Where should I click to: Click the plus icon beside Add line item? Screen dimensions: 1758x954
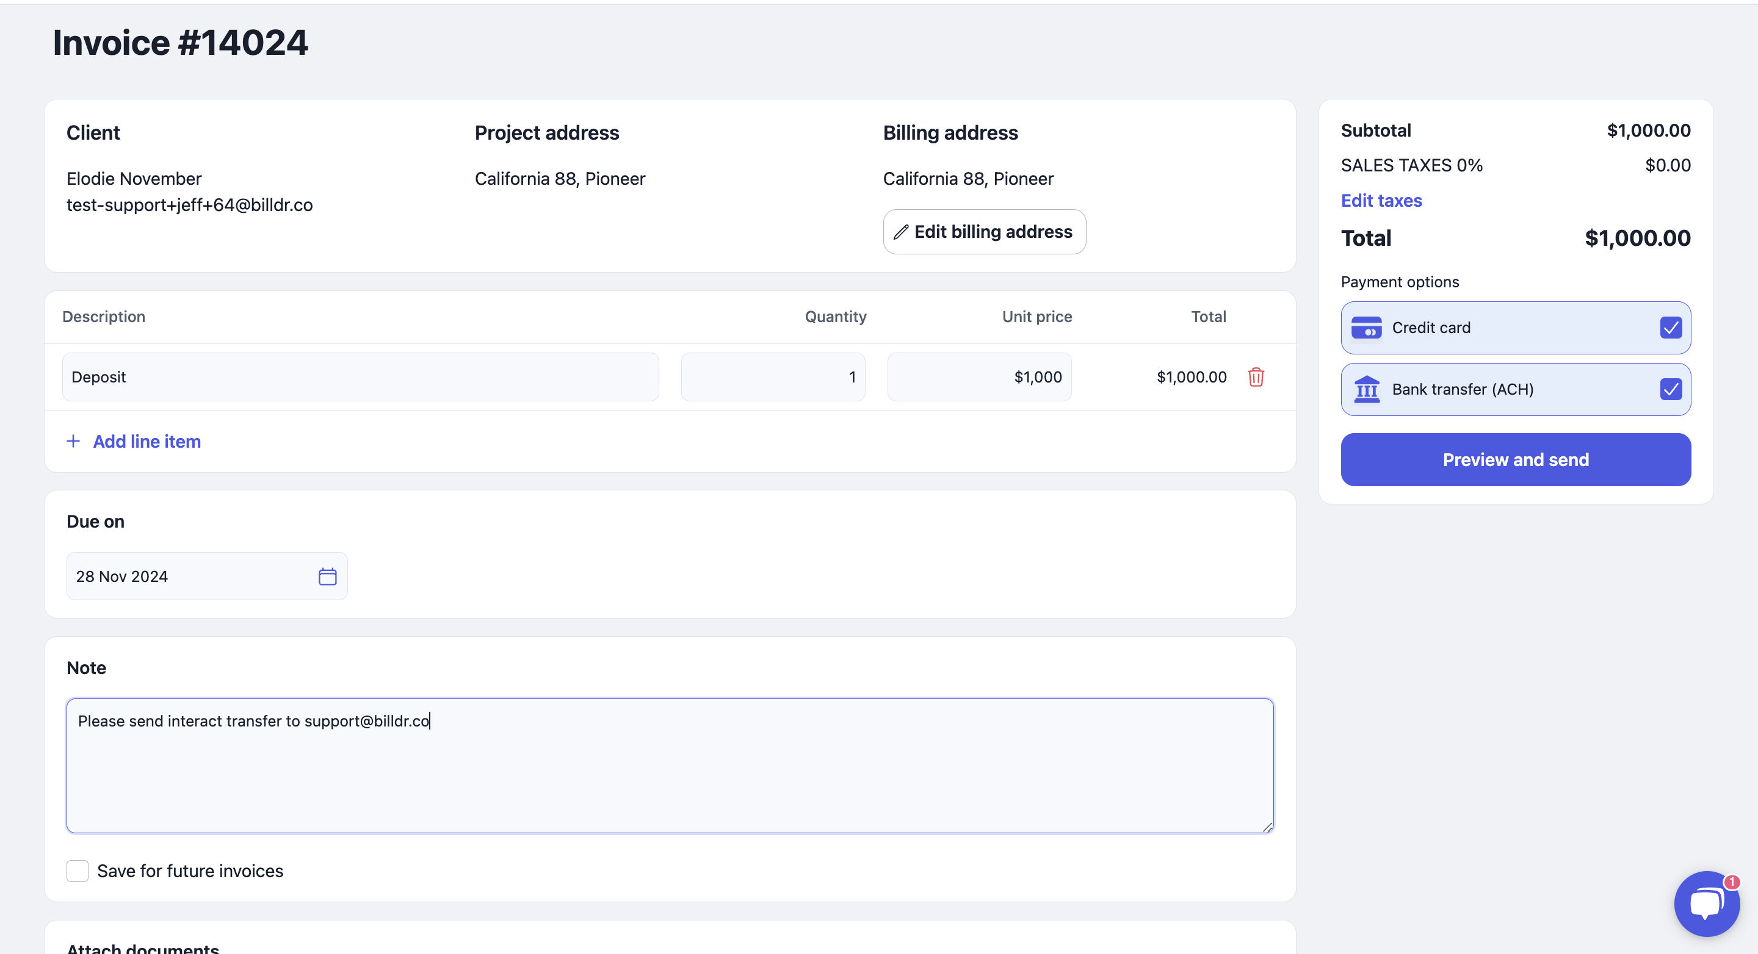73,441
